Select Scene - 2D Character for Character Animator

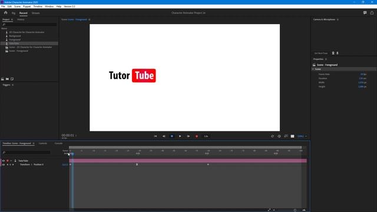pos(30,47)
